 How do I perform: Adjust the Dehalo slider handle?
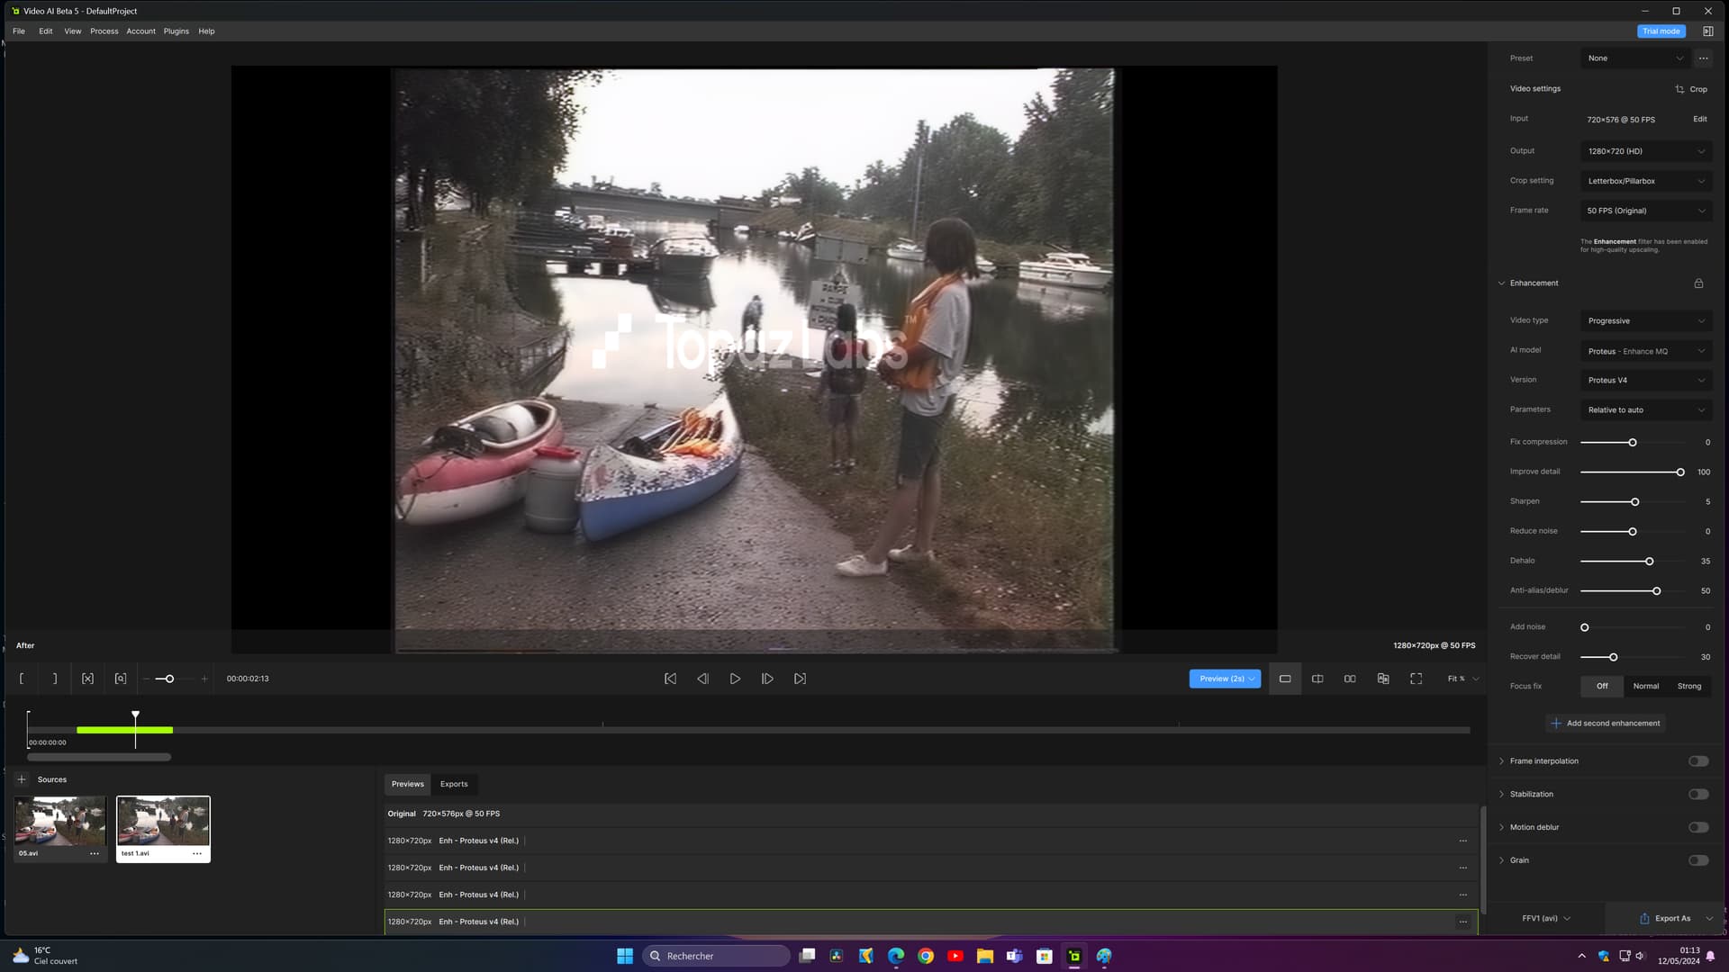coord(1649,562)
